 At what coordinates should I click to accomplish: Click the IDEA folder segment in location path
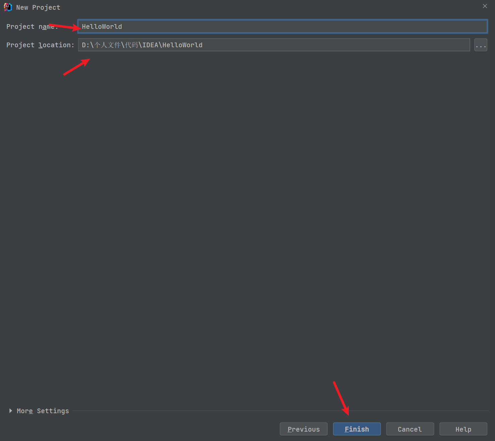[150, 45]
